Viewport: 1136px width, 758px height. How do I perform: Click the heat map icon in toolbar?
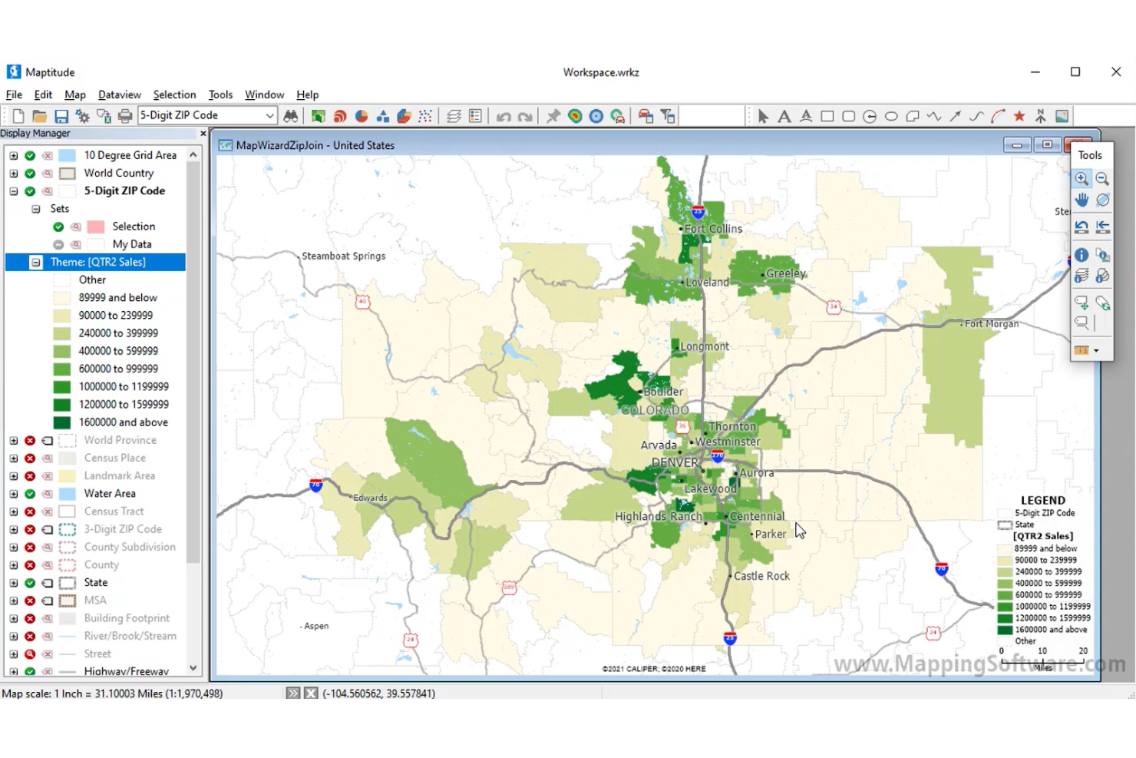tap(575, 116)
